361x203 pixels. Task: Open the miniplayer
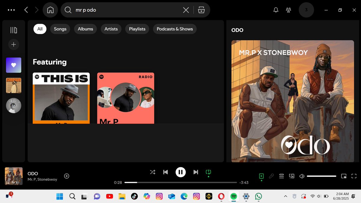pos(344,176)
